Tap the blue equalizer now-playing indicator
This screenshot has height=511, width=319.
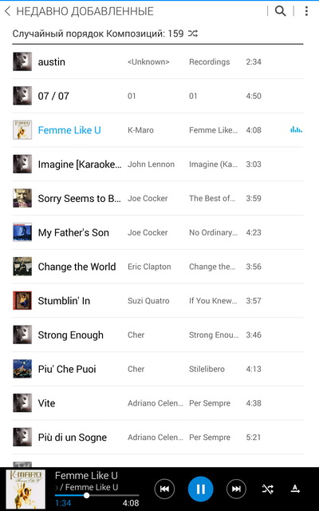coord(296,130)
